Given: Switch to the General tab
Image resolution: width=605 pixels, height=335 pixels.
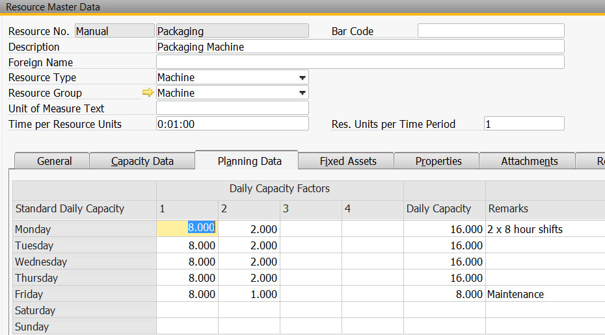Looking at the screenshot, I should [x=54, y=161].
